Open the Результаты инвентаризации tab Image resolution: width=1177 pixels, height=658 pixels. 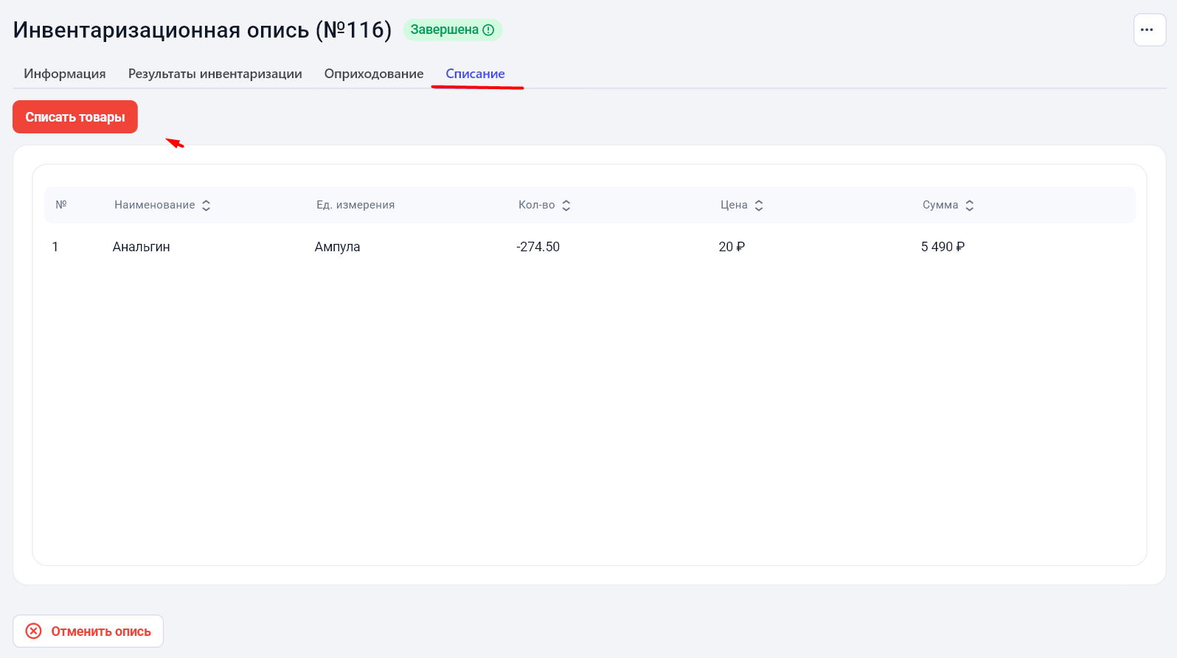pyautogui.click(x=215, y=74)
